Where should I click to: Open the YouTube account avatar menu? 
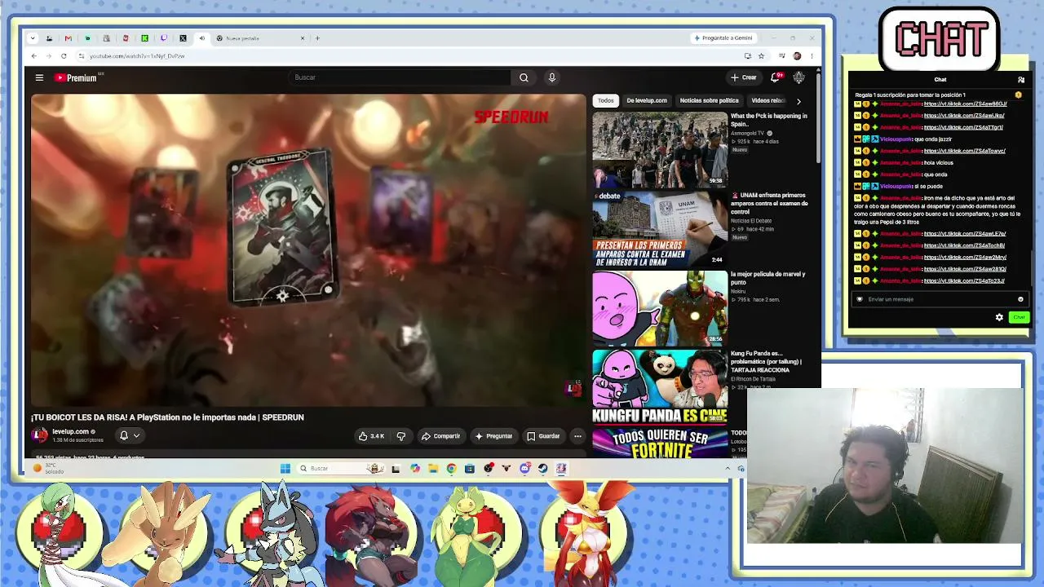(798, 77)
